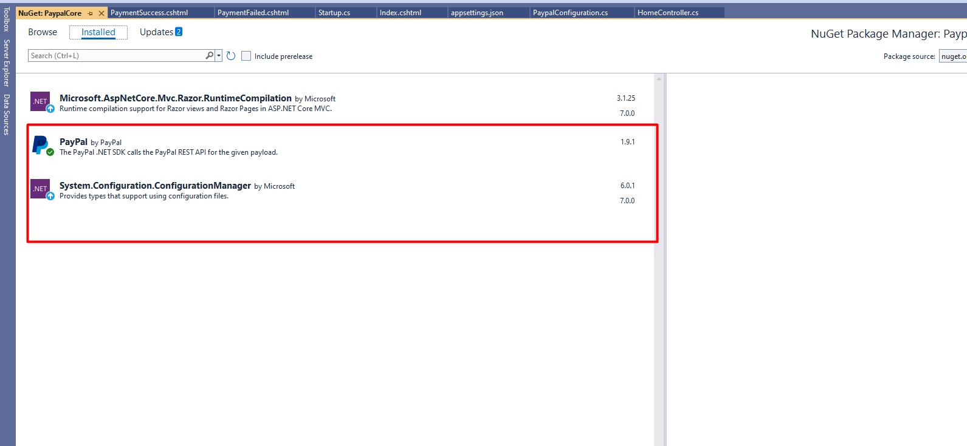Click version 1.9.1 of PayPal
The image size is (967, 446).
click(x=628, y=142)
